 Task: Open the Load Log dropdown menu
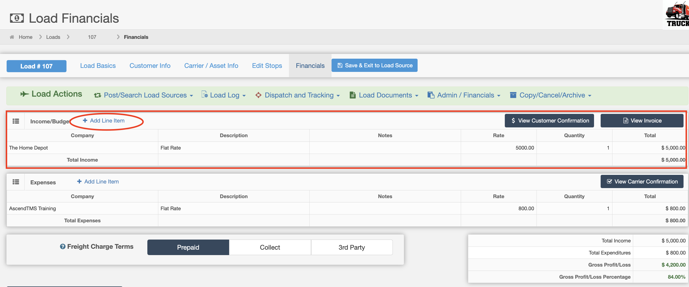[x=224, y=95]
